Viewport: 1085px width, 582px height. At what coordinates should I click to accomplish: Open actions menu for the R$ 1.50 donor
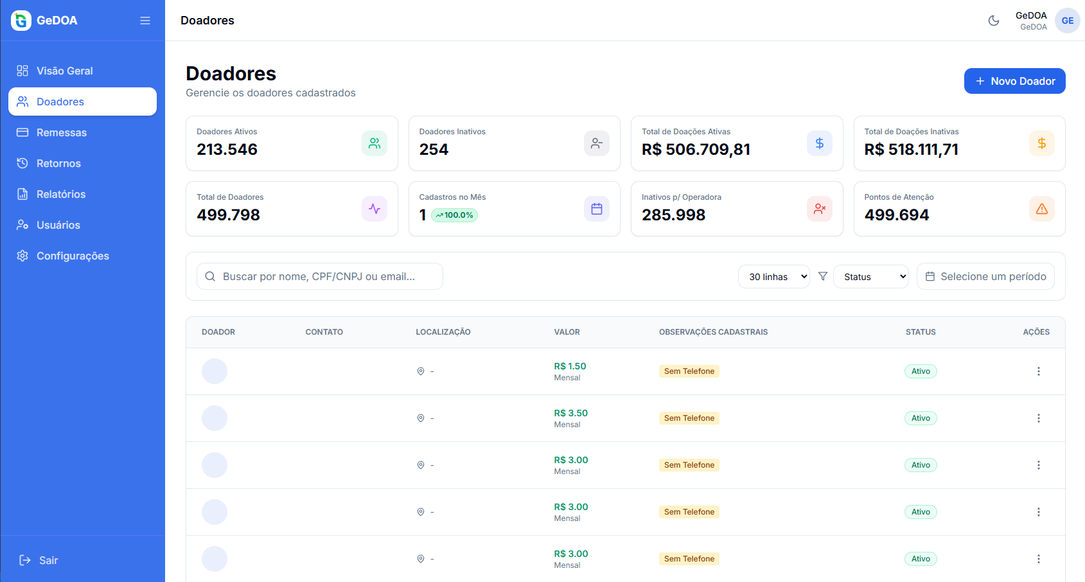click(1038, 371)
